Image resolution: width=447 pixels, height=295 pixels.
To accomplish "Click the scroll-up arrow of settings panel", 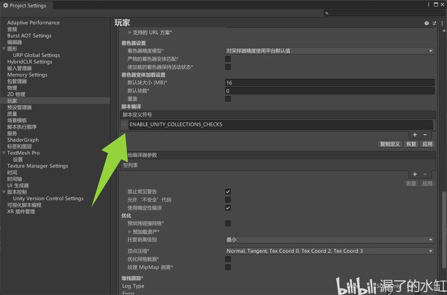I will 444,30.
